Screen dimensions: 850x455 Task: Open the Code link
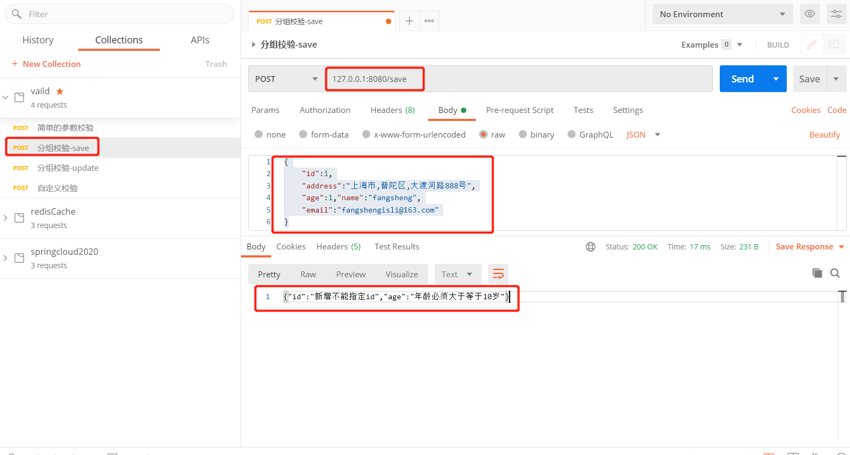click(837, 110)
